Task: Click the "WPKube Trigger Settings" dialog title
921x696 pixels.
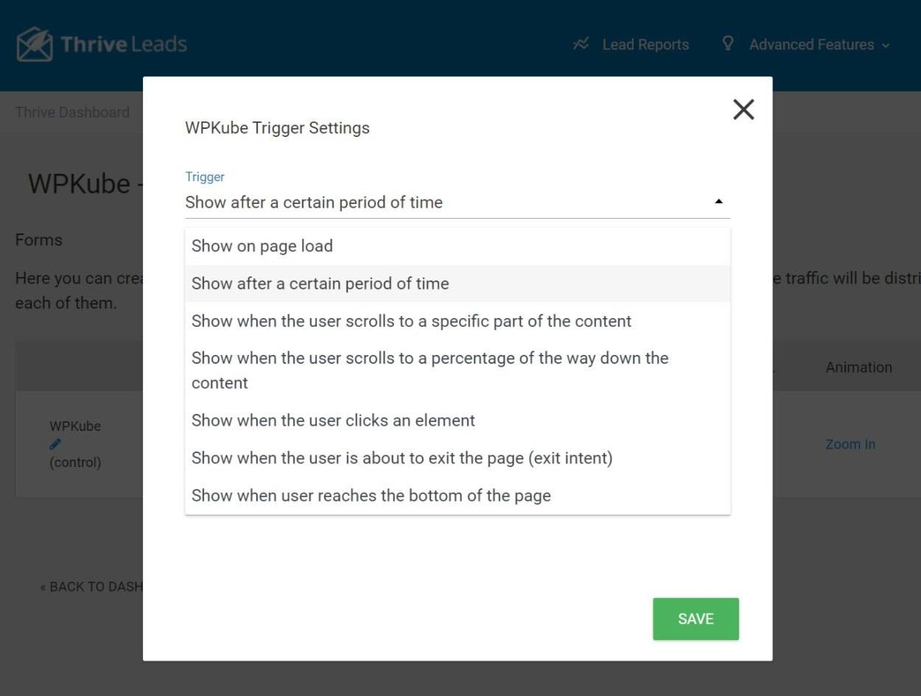Action: 277,127
